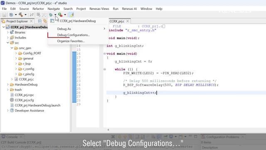Viewport: 266px width, 150px height.
Task: Select the CCRX_prj.c editor tab
Action: 117,21
